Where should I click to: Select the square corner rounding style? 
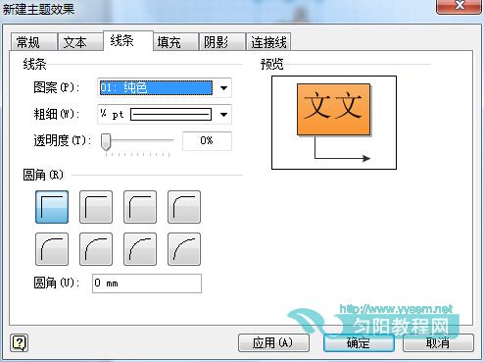coord(52,207)
